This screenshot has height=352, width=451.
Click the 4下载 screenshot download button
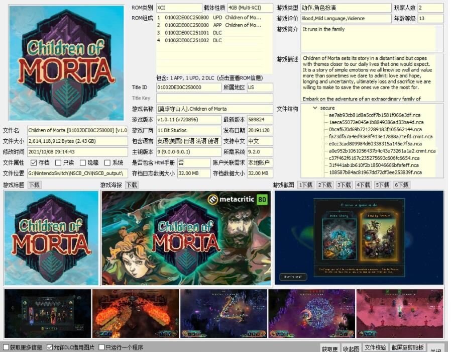363,185
